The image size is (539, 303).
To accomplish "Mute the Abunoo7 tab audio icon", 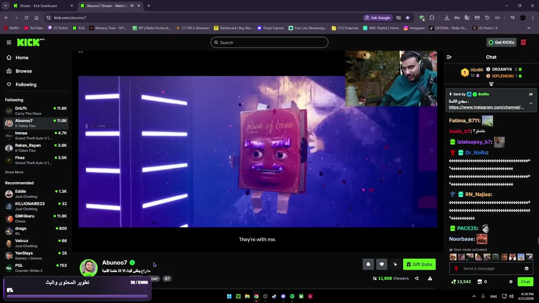I will (x=132, y=6).
